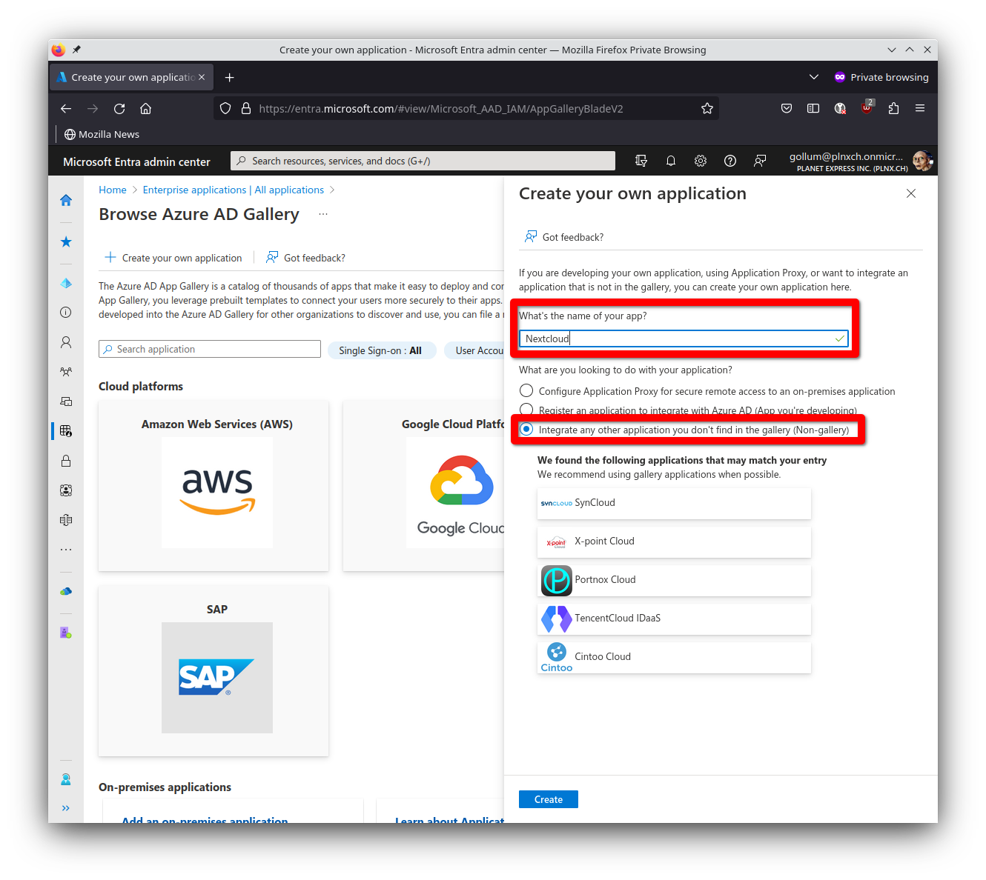Select the highlighted Applications sidebar icon
986x880 pixels.
coord(65,430)
